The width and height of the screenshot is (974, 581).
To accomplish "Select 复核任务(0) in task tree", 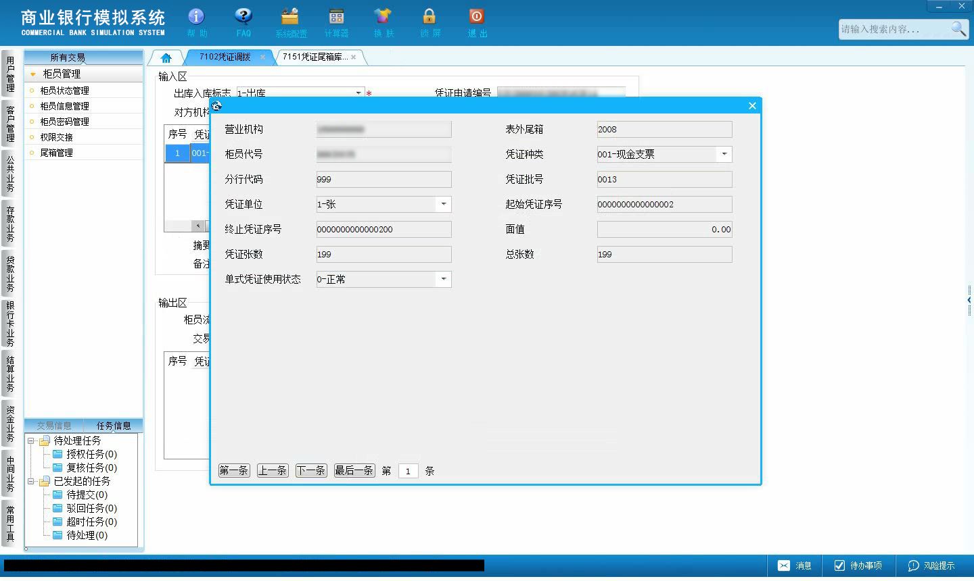I will tap(91, 468).
